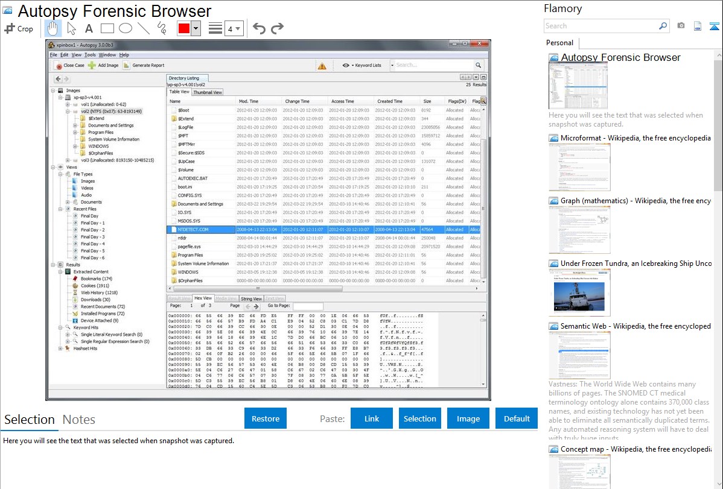Open the Hex View tab
723x489 pixels.
pyautogui.click(x=203, y=298)
